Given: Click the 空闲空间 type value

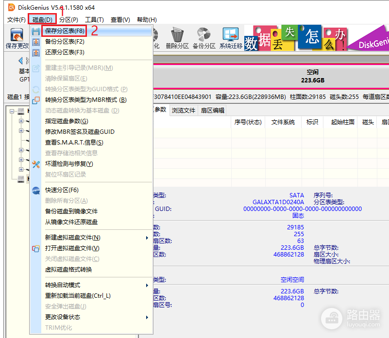Looking at the screenshot, I should click(292, 280).
